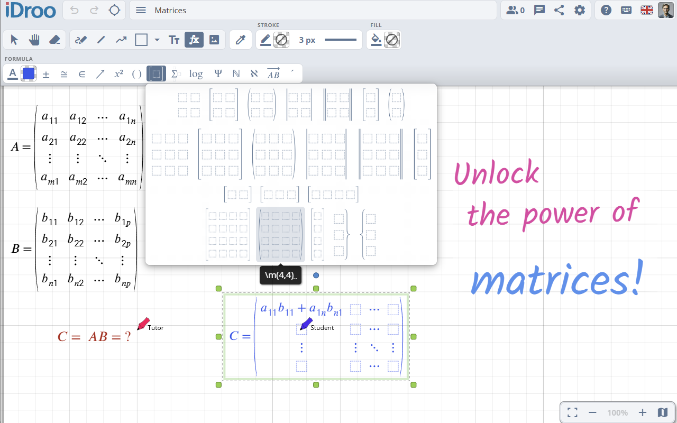Open the chat panel

click(x=539, y=10)
